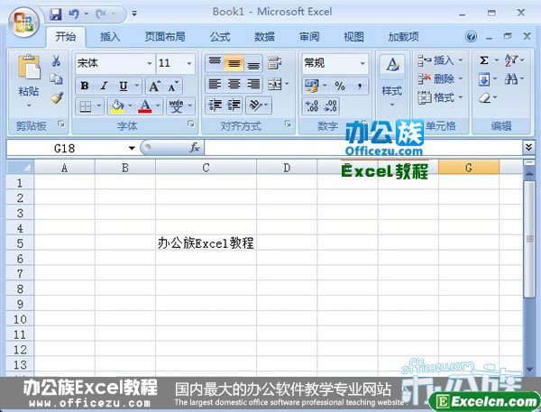Viewport: 541px width, 412px height.
Task: Click the borders icon
Action: [x=86, y=106]
